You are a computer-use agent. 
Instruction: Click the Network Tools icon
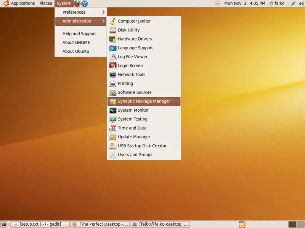coord(112,74)
